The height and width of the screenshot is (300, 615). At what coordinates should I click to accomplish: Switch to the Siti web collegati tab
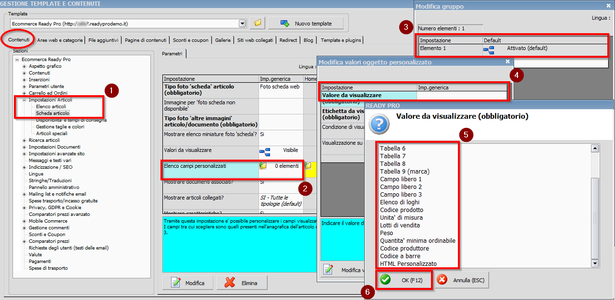[x=255, y=40]
